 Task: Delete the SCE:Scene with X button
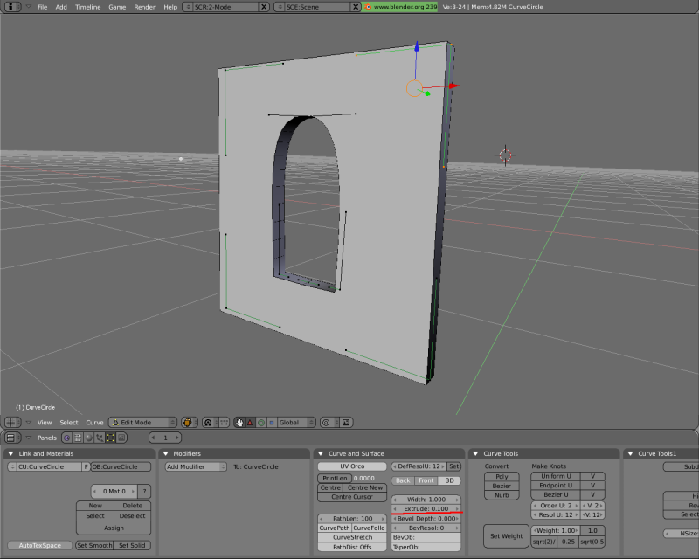pyautogui.click(x=356, y=7)
